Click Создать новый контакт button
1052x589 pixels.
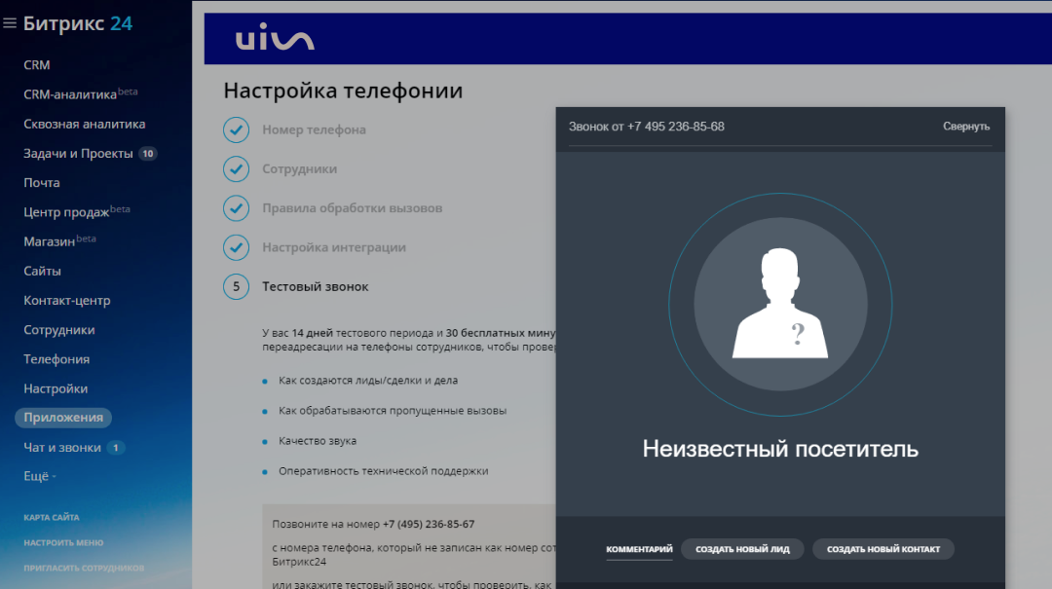pyautogui.click(x=883, y=549)
